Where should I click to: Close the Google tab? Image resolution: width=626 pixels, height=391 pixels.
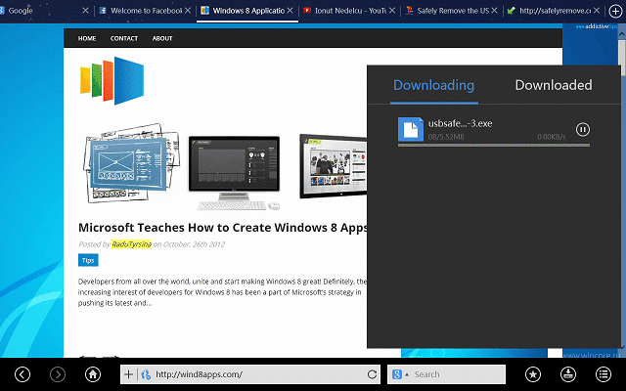coord(85,11)
